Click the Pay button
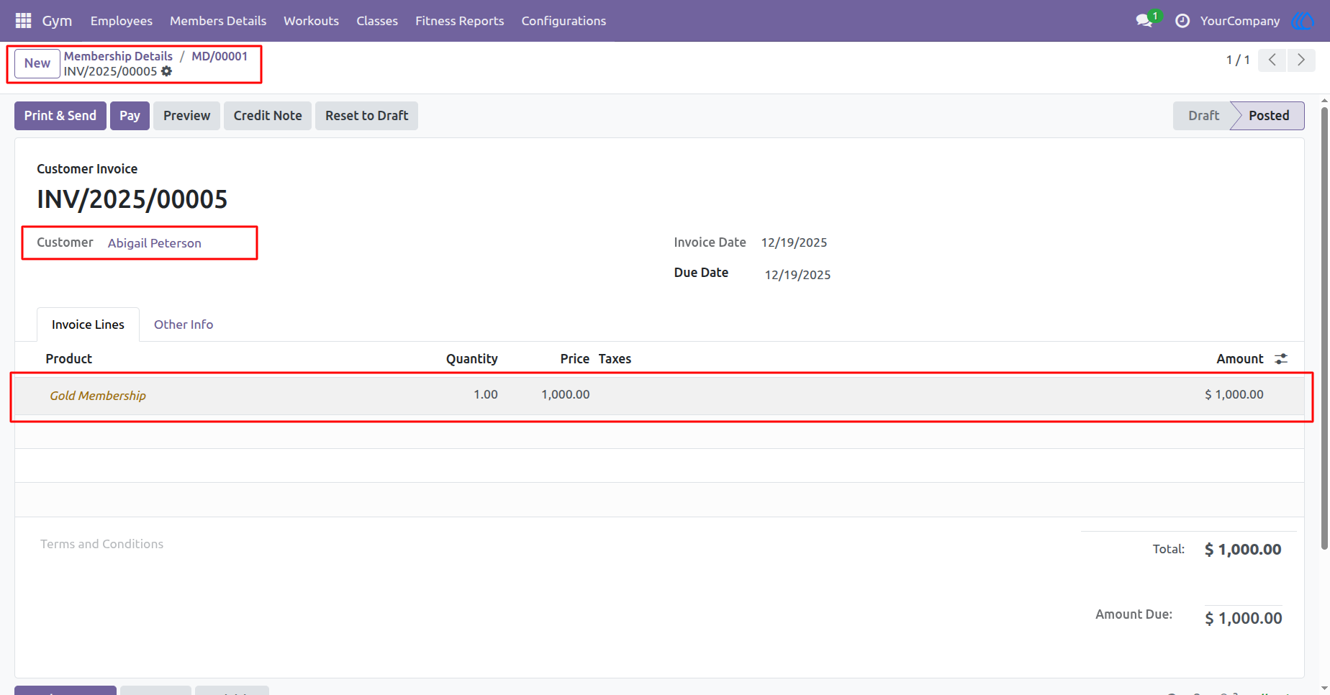 point(130,116)
